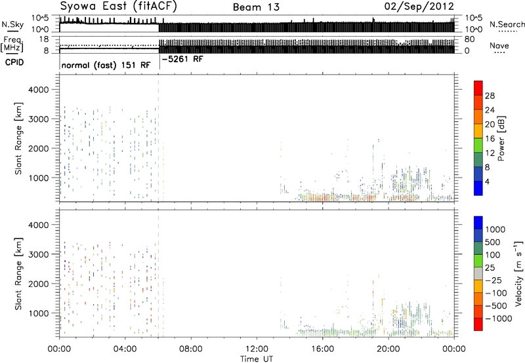
Task: Click the "20:00" time tick label
Action: [388, 349]
